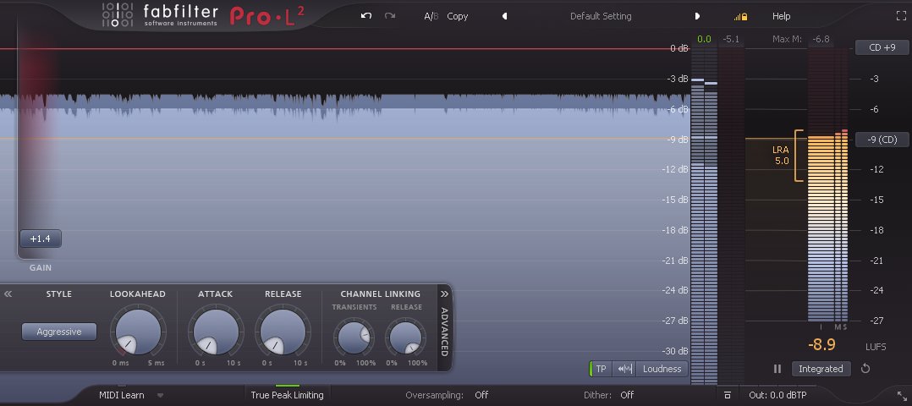Open the Integrated loudness mode selector

tap(821, 369)
